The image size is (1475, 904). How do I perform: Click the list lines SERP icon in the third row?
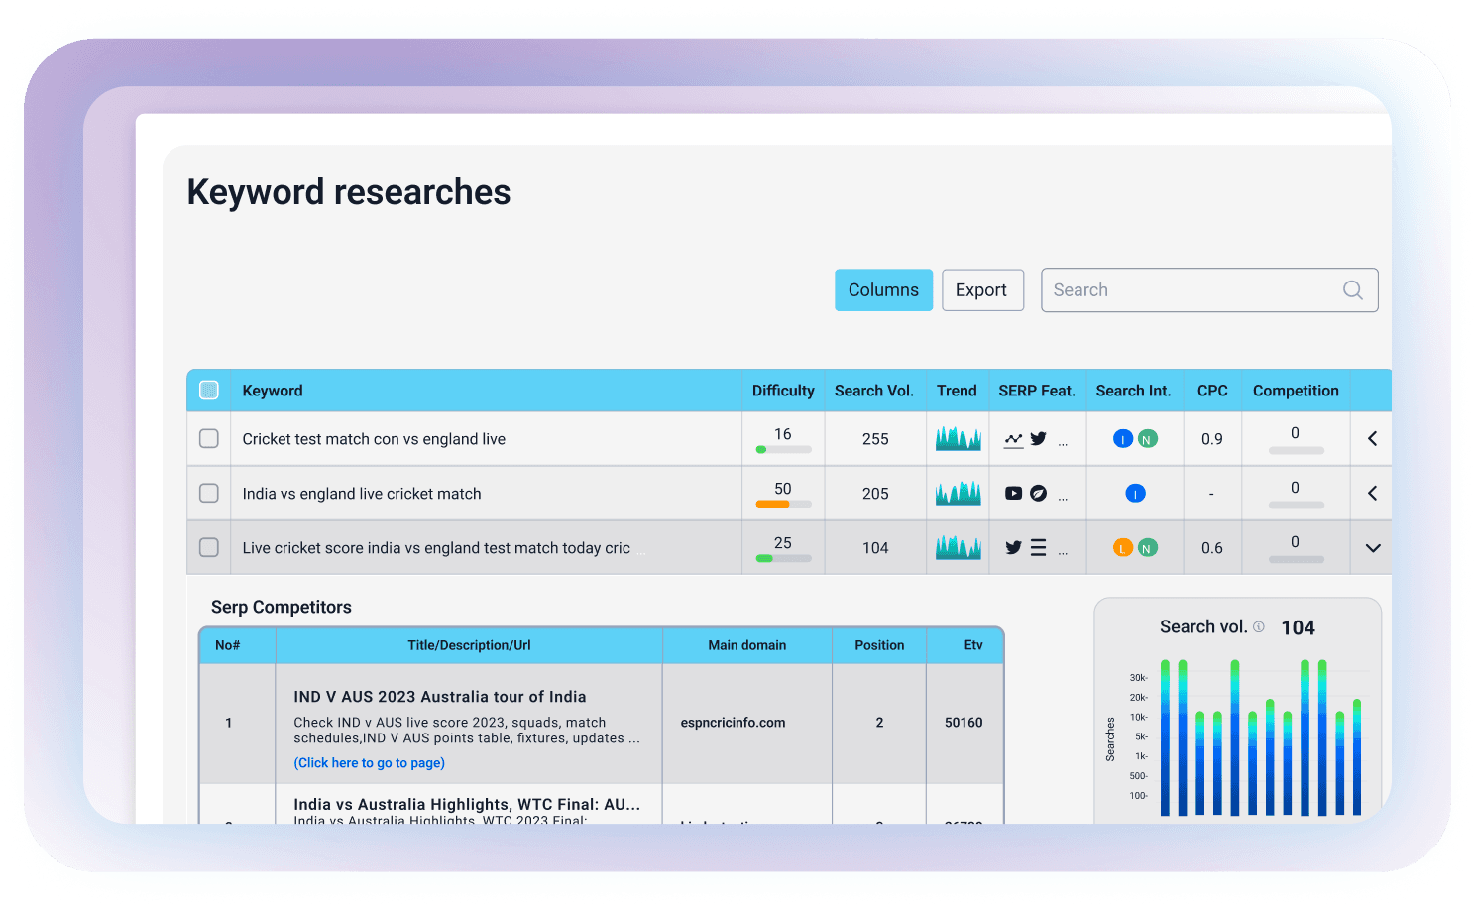point(1038,547)
